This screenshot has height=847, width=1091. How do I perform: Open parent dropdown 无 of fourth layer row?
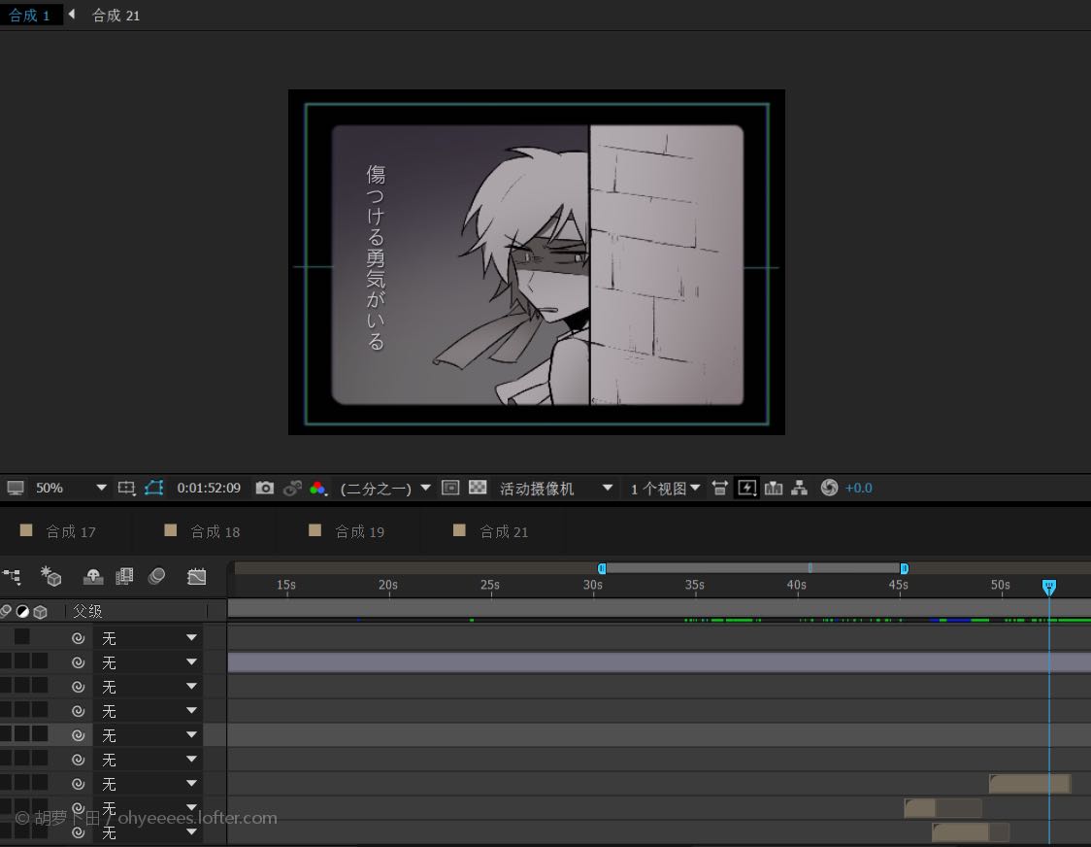[149, 711]
